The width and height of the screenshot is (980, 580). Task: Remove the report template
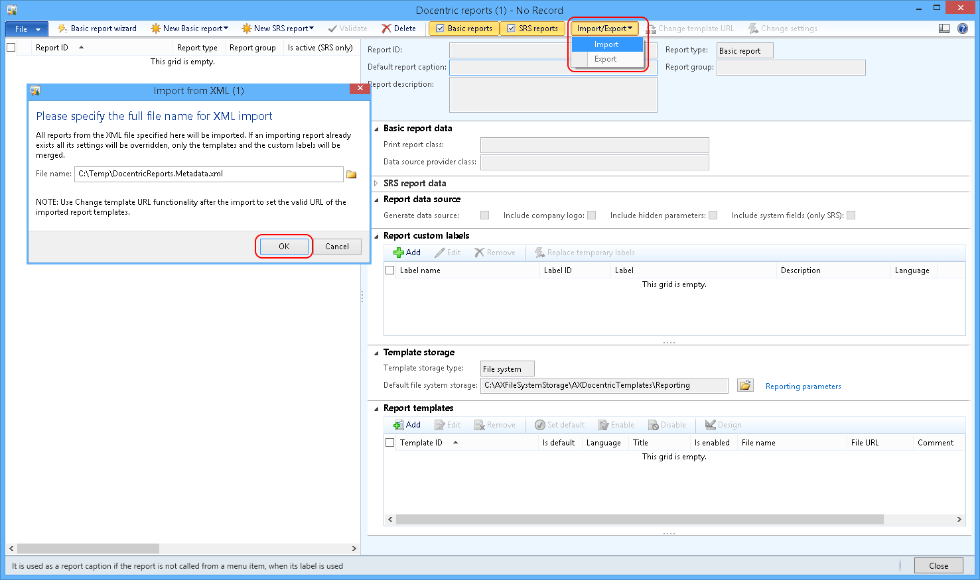click(x=495, y=425)
